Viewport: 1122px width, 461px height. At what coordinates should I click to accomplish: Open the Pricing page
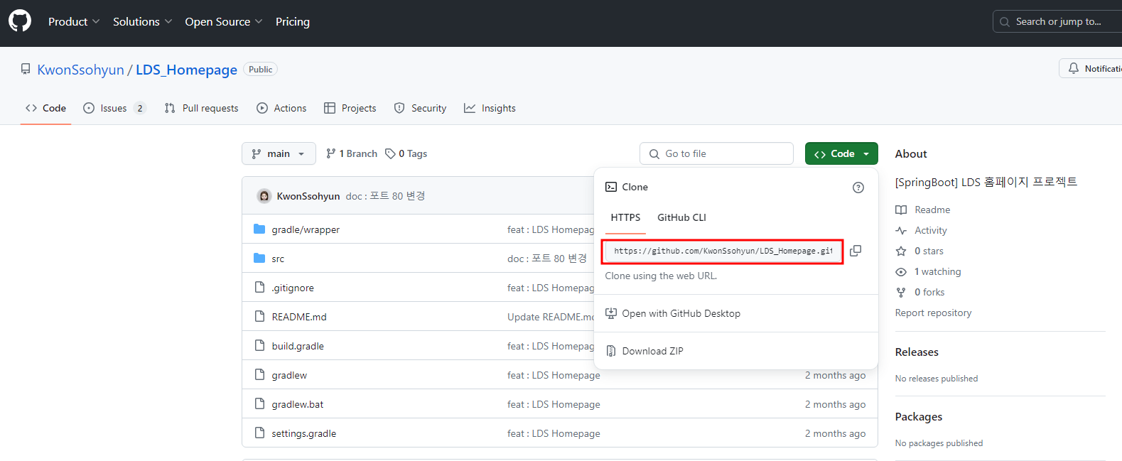(x=293, y=21)
